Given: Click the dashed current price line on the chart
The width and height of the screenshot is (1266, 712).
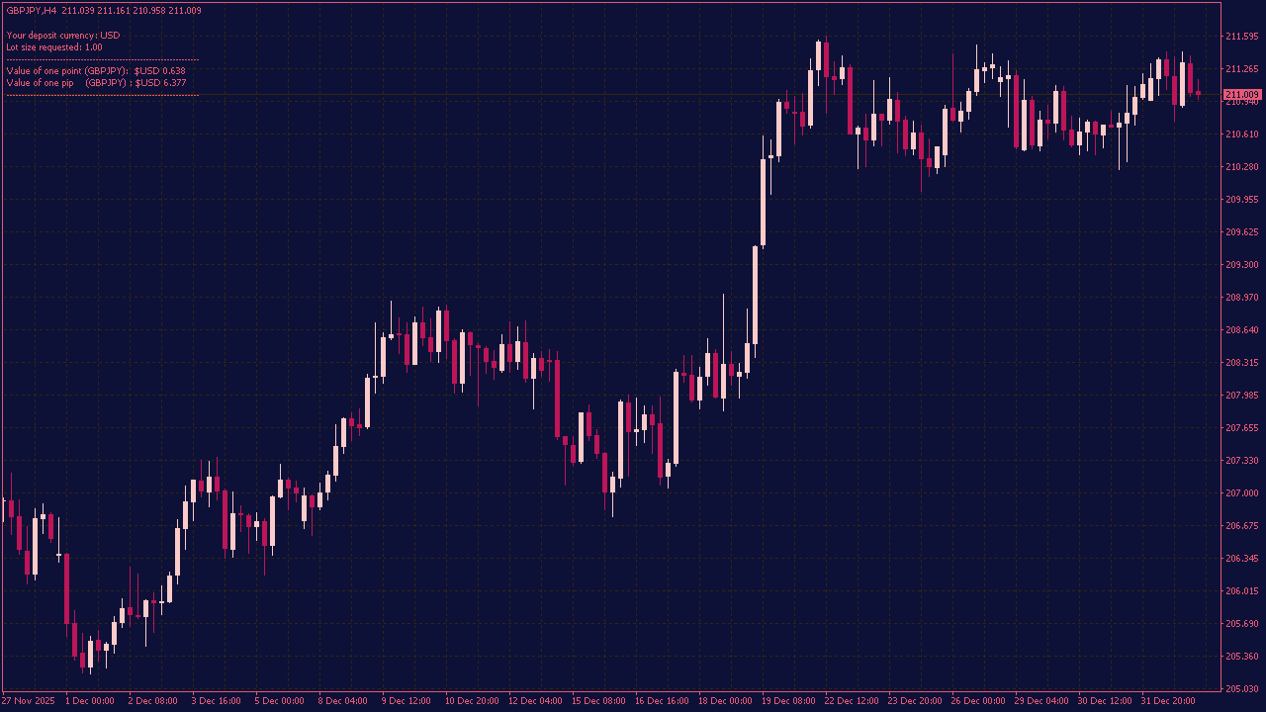Looking at the screenshot, I should 593,95.
